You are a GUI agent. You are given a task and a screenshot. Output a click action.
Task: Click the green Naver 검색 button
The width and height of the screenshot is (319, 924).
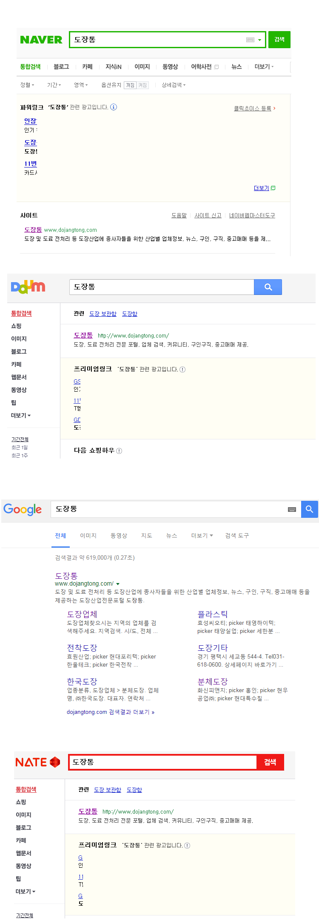click(x=279, y=40)
